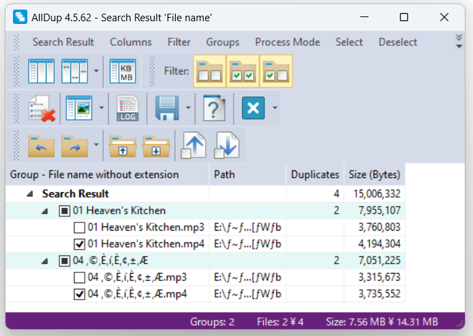The width and height of the screenshot is (473, 336).
Task: Check the 04 .mp3 file checkbox
Action: pos(79,277)
